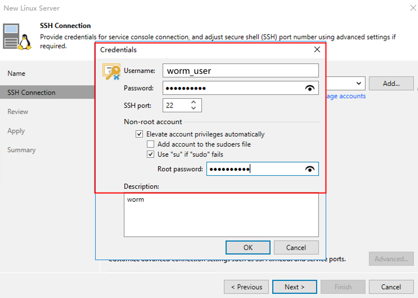This screenshot has height=298, width=418.
Task: Close the Credentials dialog
Action: pos(317,50)
